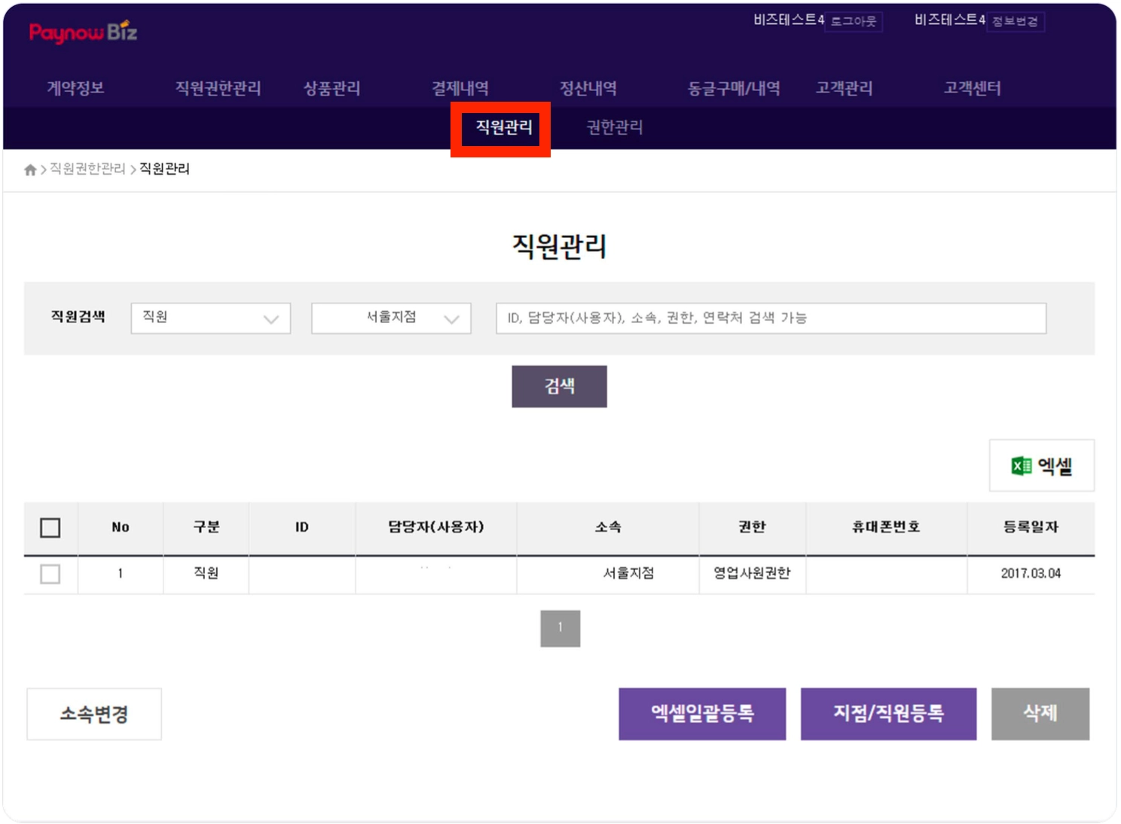Screen dimensions: 1121x824
Task: Open the 직원권한관리 menu
Action: pos(218,88)
